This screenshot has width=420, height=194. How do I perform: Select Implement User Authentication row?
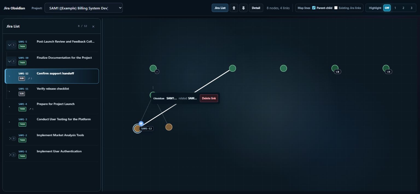pyautogui.click(x=52, y=154)
